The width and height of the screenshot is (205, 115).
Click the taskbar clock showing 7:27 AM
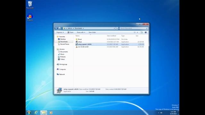(x=173, y=113)
